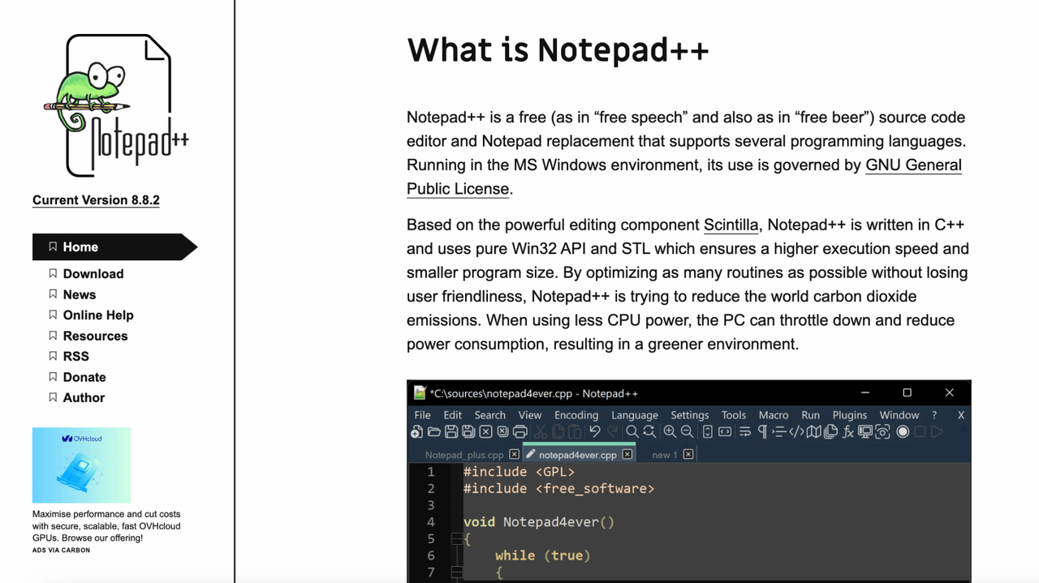Go to the Download page
This screenshot has height=583, width=1039.
(x=93, y=274)
